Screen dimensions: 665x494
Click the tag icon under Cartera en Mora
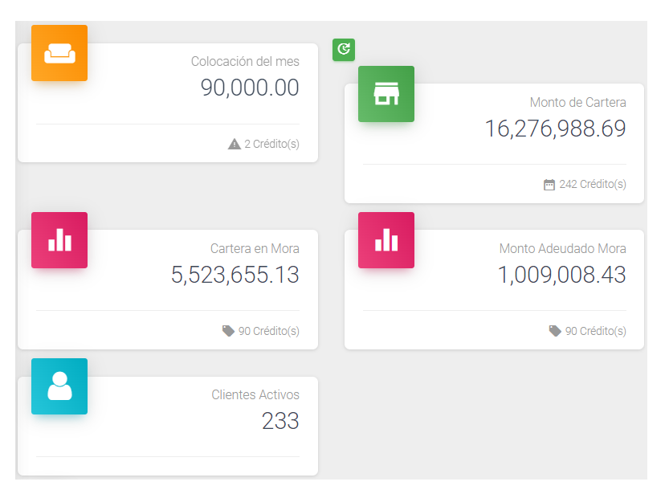click(x=229, y=331)
